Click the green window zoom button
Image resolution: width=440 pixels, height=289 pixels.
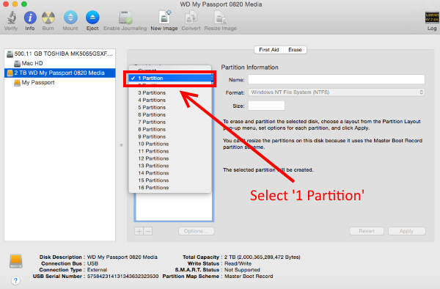click(x=24, y=4)
